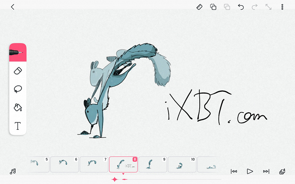This screenshot has width=295, height=184.
Task: Click the pink playhead marker under frame 8
Action: [x=123, y=174]
